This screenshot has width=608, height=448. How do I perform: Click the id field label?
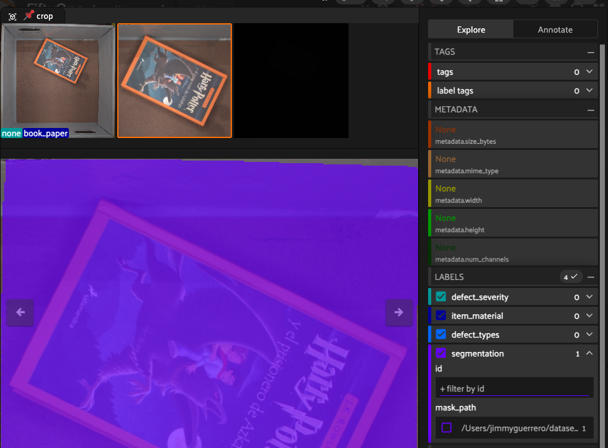point(439,369)
